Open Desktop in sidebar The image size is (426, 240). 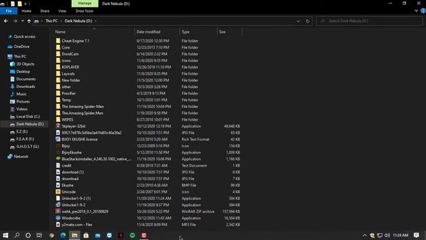tap(23, 71)
